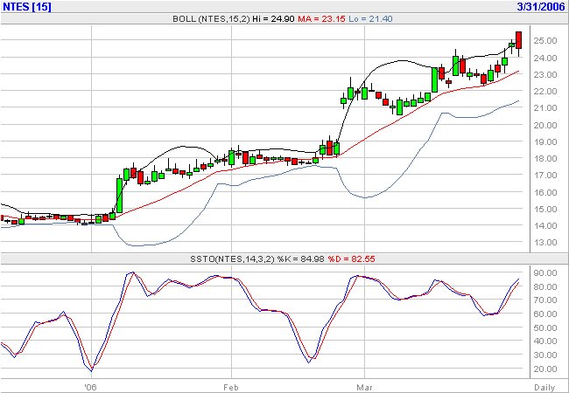Image resolution: width=569 pixels, height=393 pixels.
Task: Click the 30.00 stochastic axis label
Action: click(x=545, y=355)
